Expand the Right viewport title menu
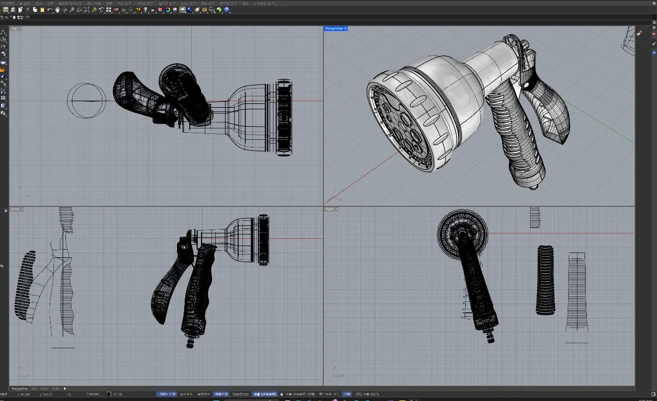The width and height of the screenshot is (657, 401). pyautogui.click(x=336, y=209)
